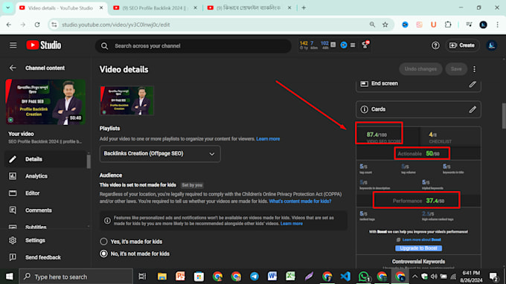This screenshot has height=284, width=506.
Task: Open File Explorer from the taskbar
Action: pyautogui.click(x=162, y=277)
